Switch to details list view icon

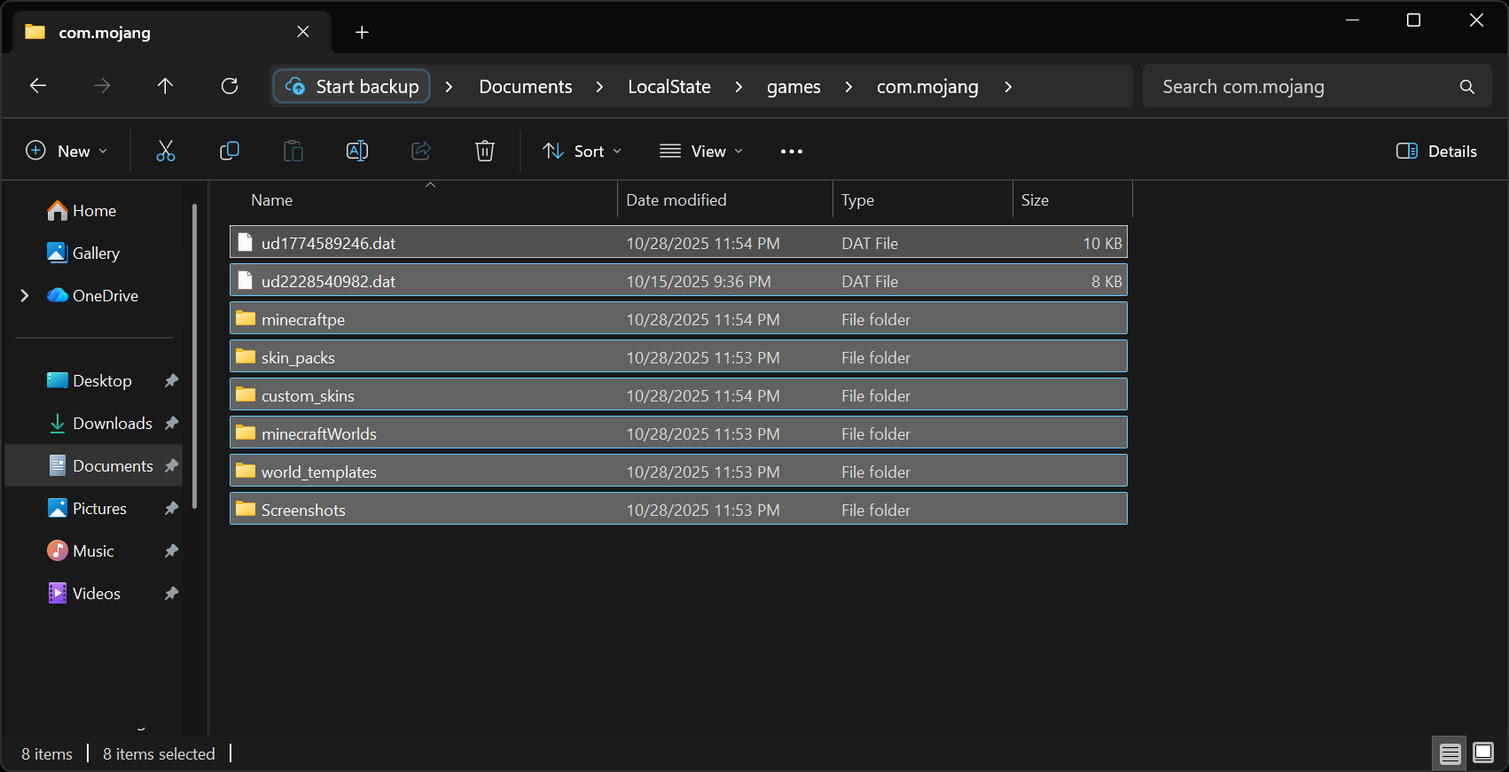click(x=1450, y=753)
